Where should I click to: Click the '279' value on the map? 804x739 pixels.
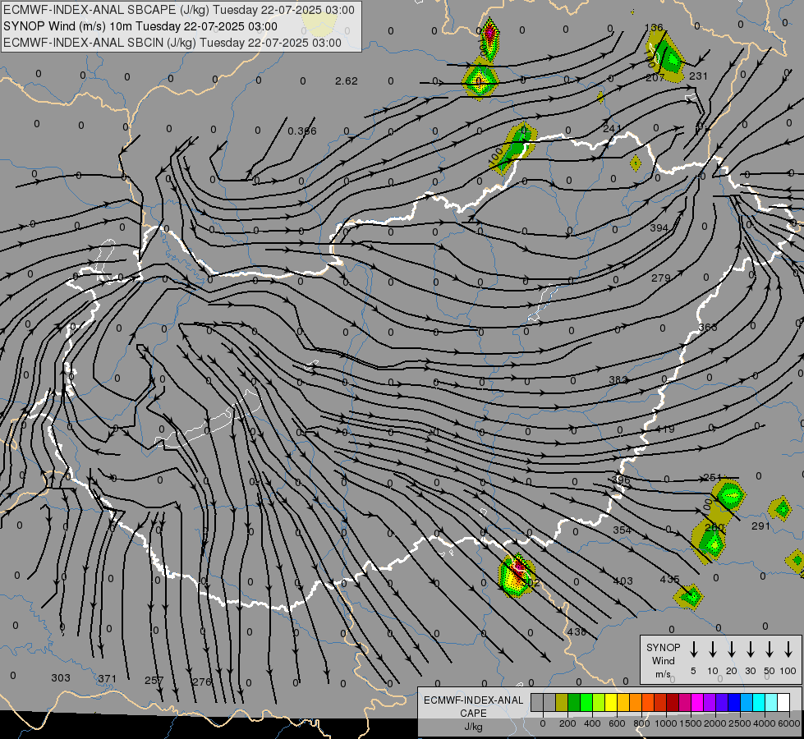point(661,278)
